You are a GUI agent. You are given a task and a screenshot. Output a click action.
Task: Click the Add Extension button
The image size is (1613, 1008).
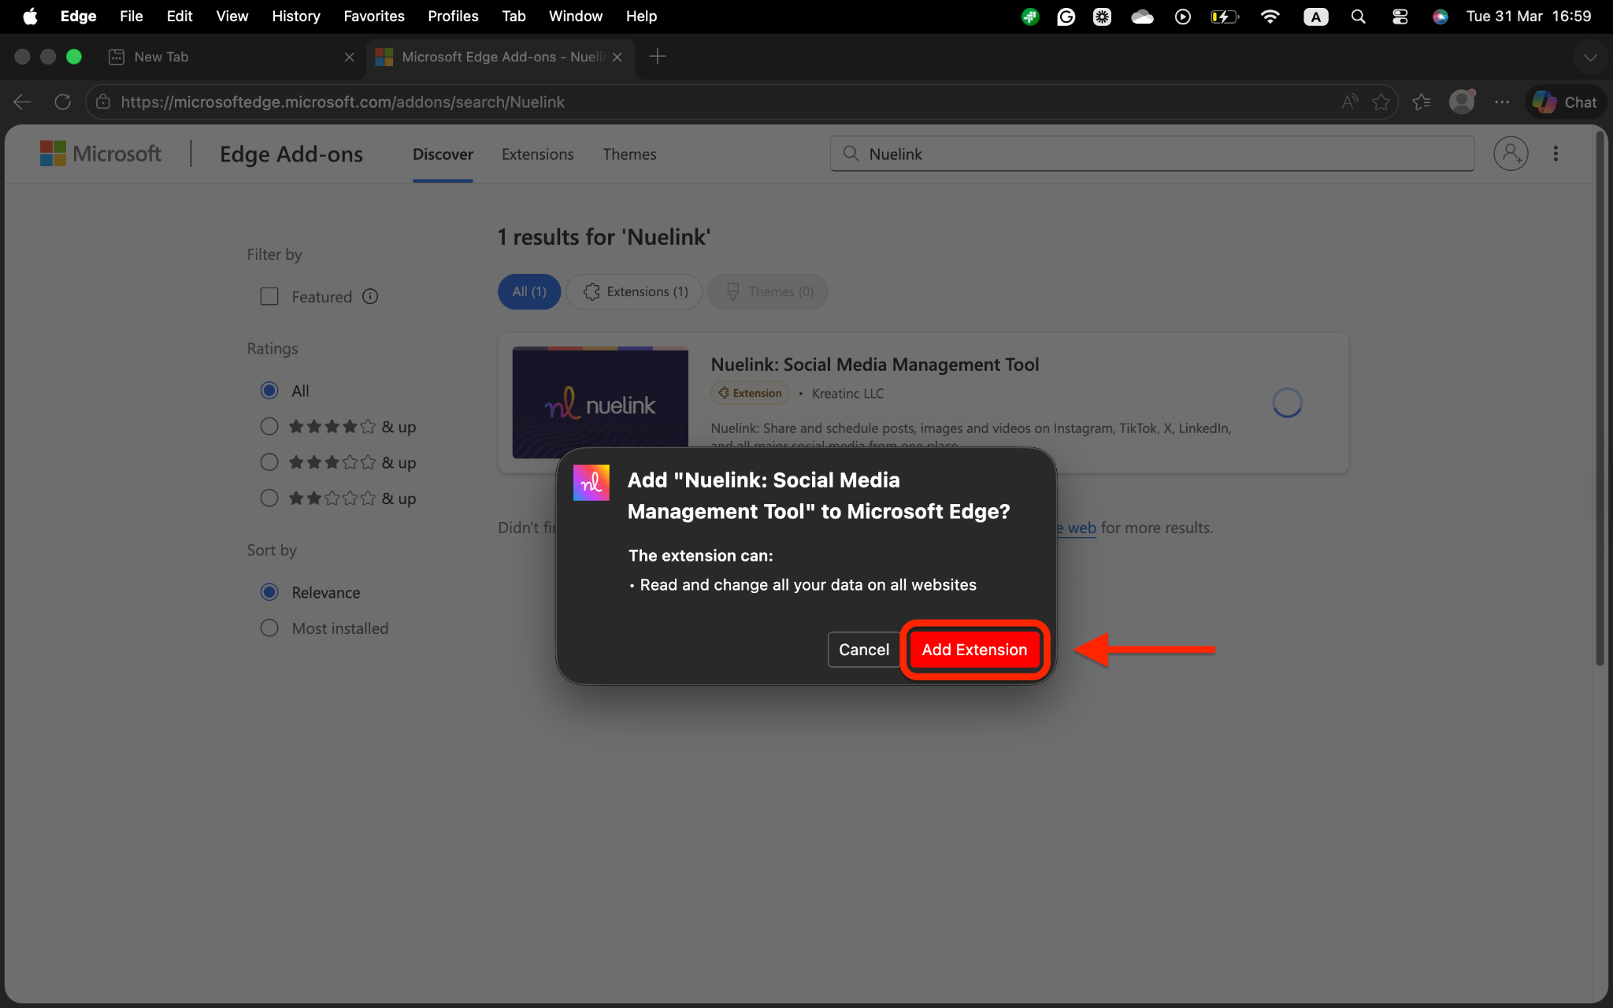(973, 650)
